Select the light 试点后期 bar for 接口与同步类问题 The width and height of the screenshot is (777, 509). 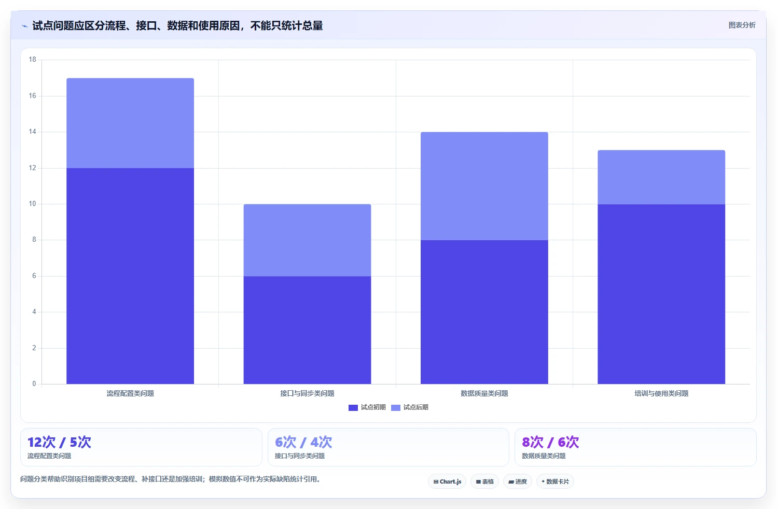point(307,240)
